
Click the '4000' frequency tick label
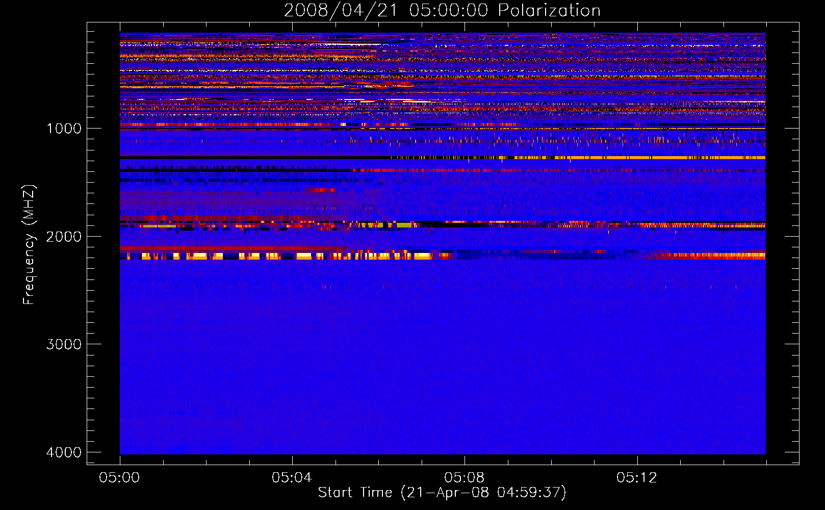tap(64, 452)
